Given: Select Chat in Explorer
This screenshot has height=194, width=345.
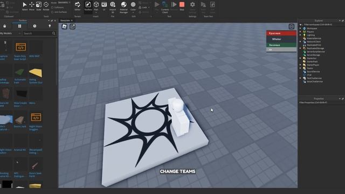Looking at the screenshot, I should (x=309, y=75).
